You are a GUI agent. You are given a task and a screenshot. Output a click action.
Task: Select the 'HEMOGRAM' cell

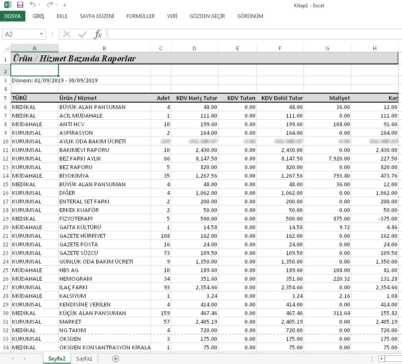(x=104, y=279)
